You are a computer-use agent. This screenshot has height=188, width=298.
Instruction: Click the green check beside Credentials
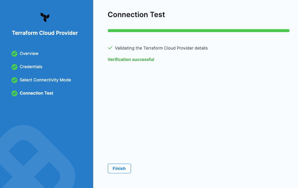[14, 67]
